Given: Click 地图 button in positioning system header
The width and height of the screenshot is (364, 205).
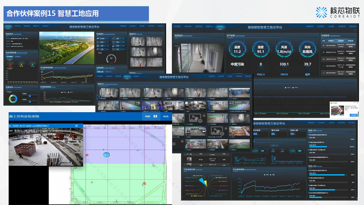Looking at the screenshot, I should [x=148, y=116].
